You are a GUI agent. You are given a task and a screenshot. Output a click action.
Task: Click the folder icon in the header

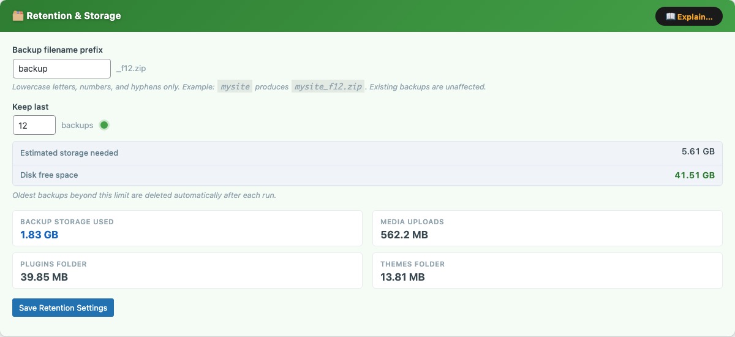pyautogui.click(x=18, y=16)
